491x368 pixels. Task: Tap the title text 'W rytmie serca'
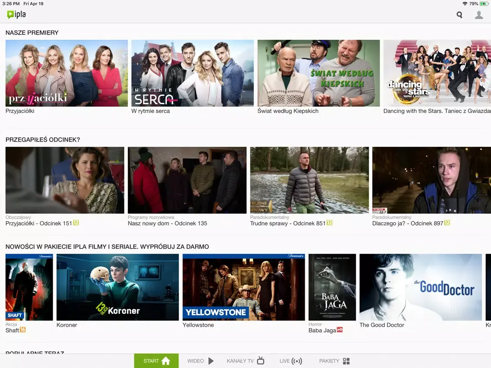coord(150,111)
